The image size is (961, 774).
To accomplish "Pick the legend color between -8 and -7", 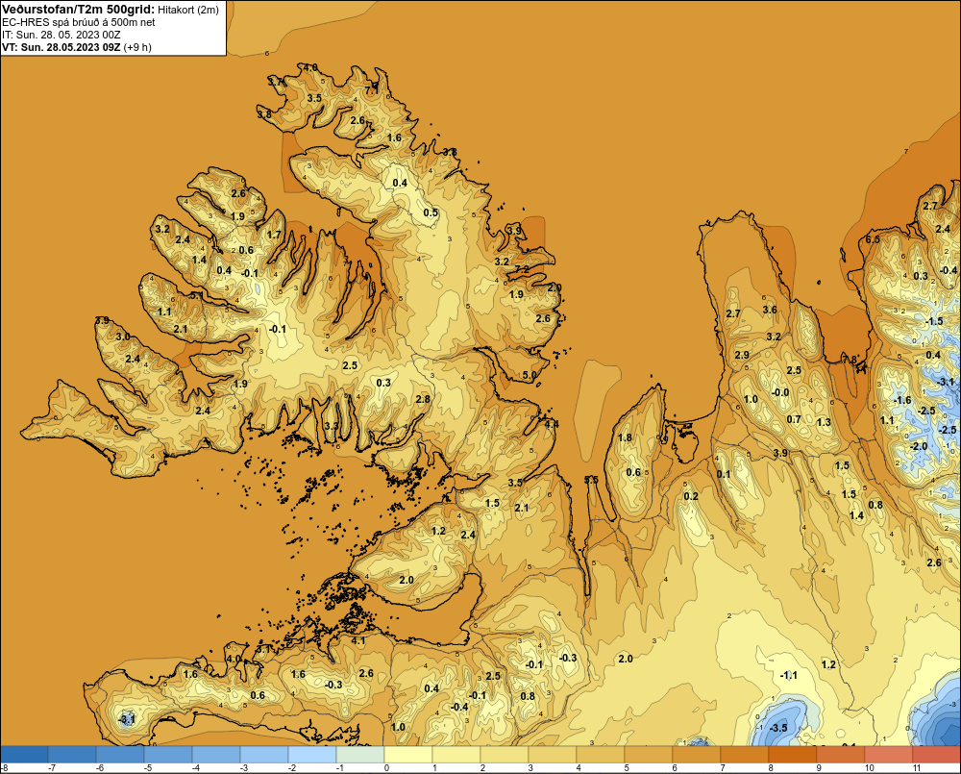I will pyautogui.click(x=24, y=754).
